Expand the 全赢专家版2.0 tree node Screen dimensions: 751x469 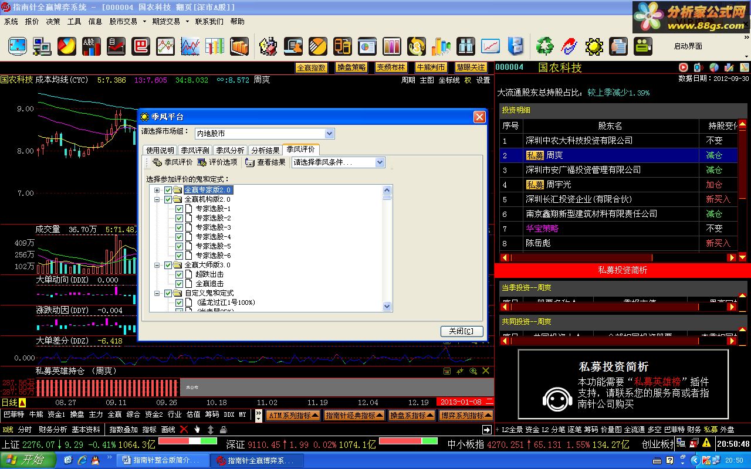coord(157,190)
